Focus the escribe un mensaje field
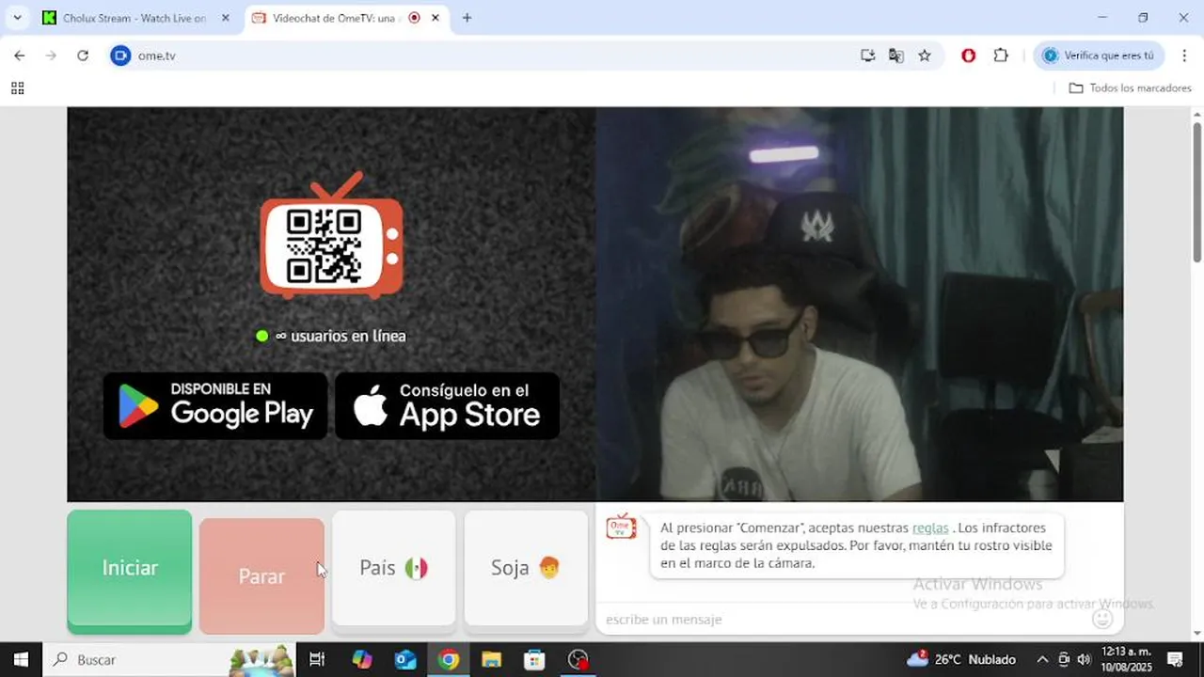Image resolution: width=1204 pixels, height=677 pixels. point(842,620)
